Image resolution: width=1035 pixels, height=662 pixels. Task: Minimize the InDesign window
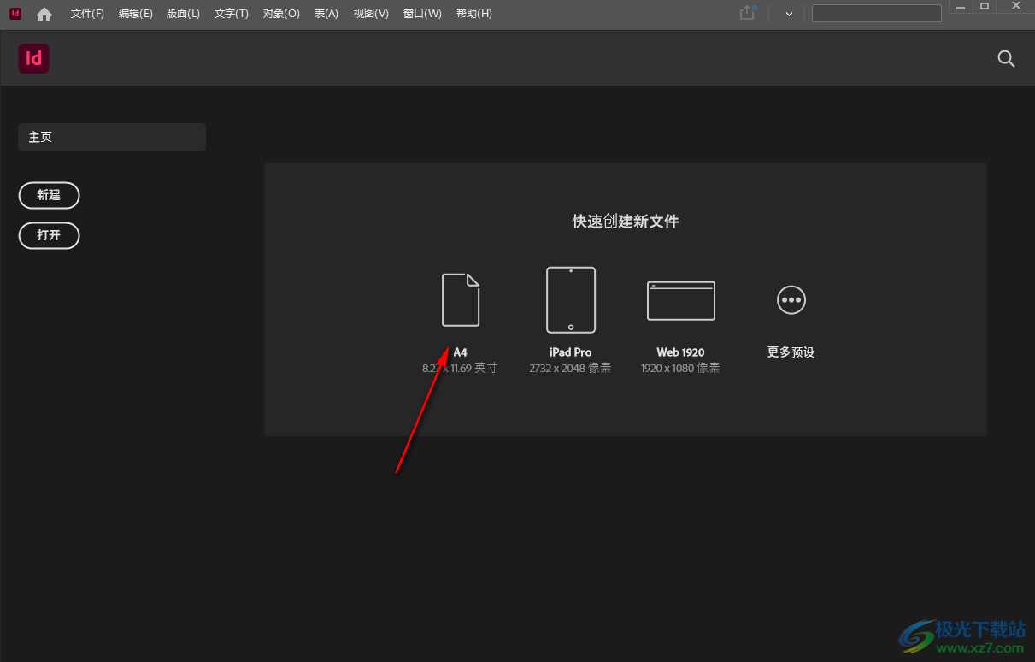coord(961,7)
